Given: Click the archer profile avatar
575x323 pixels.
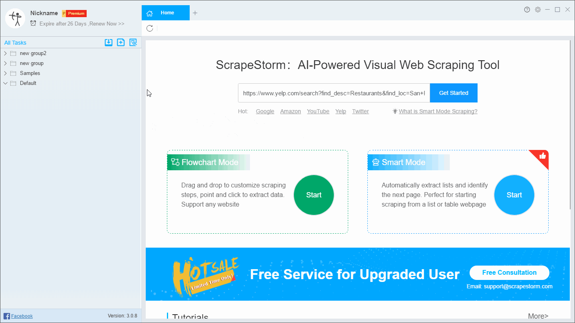Looking at the screenshot, I should coord(15,18).
